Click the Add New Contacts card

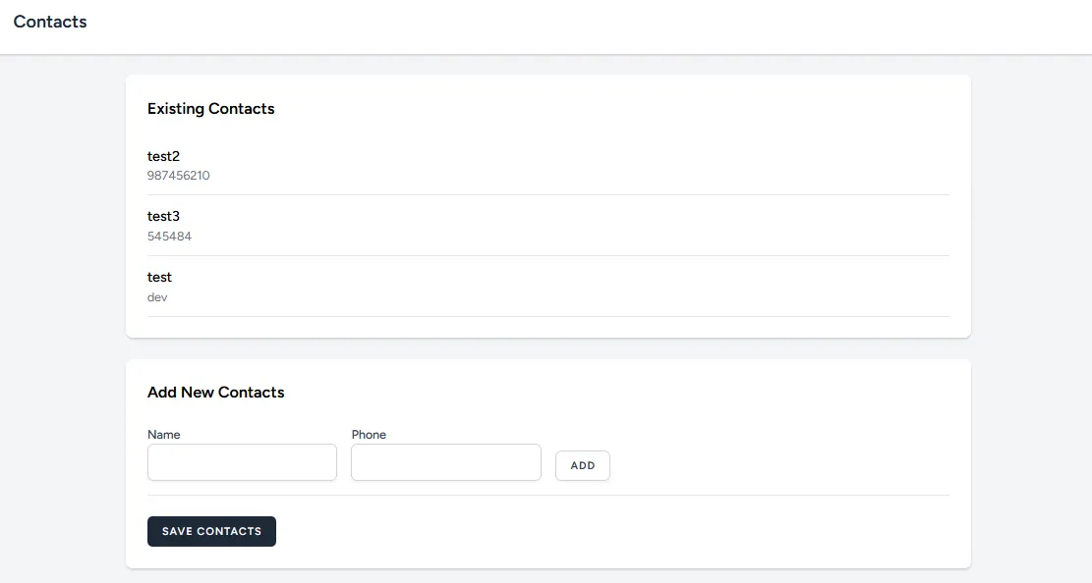click(x=547, y=464)
